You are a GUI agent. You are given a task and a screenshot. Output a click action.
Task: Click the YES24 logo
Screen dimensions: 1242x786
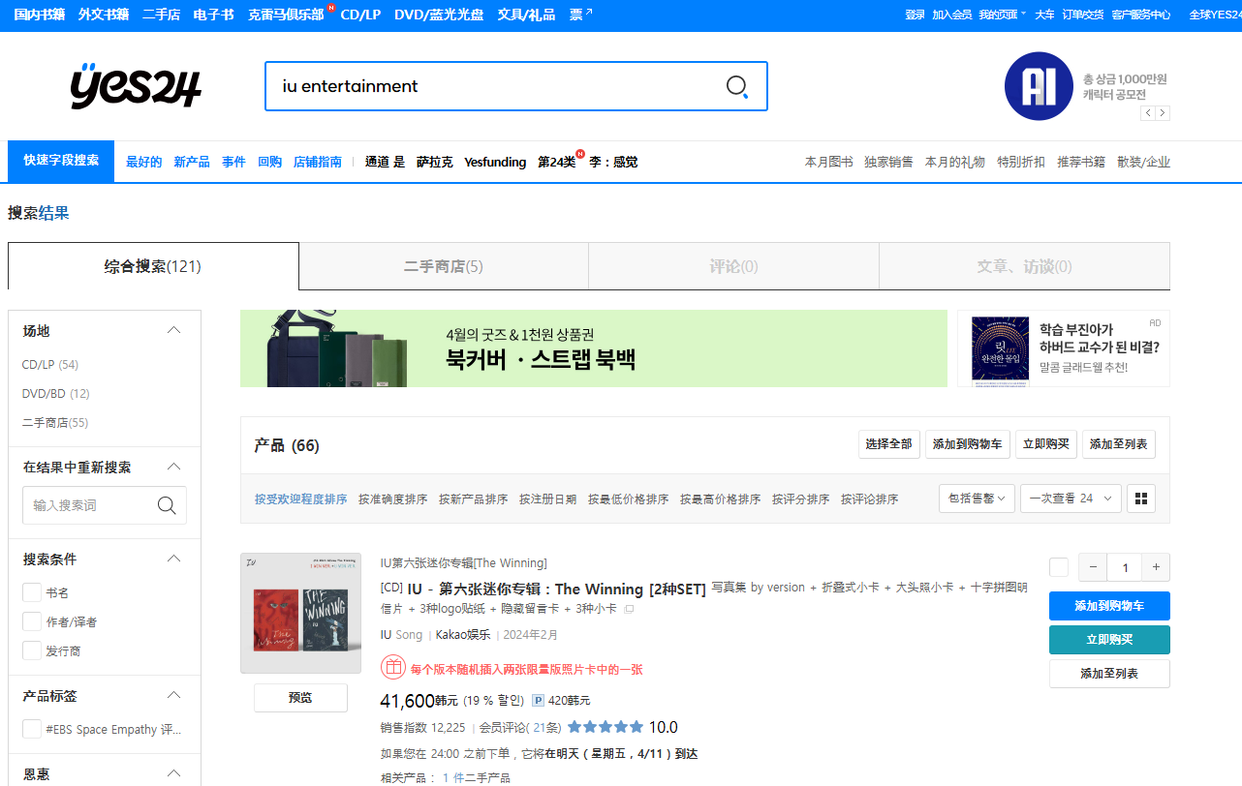[136, 86]
